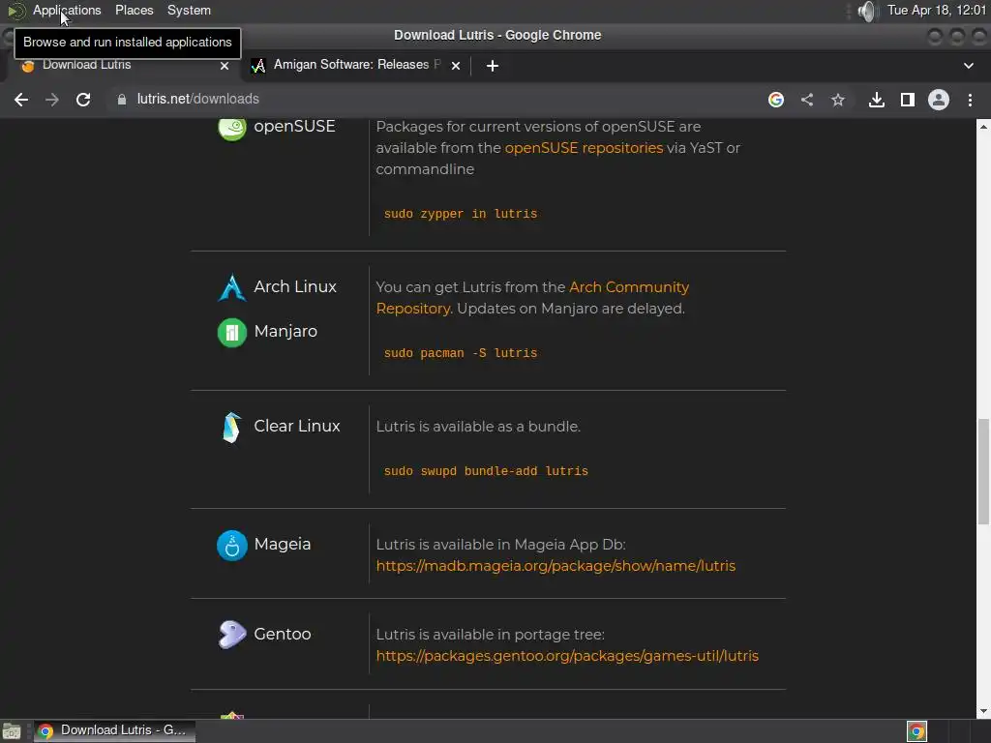Go back to the previous page

(x=21, y=100)
